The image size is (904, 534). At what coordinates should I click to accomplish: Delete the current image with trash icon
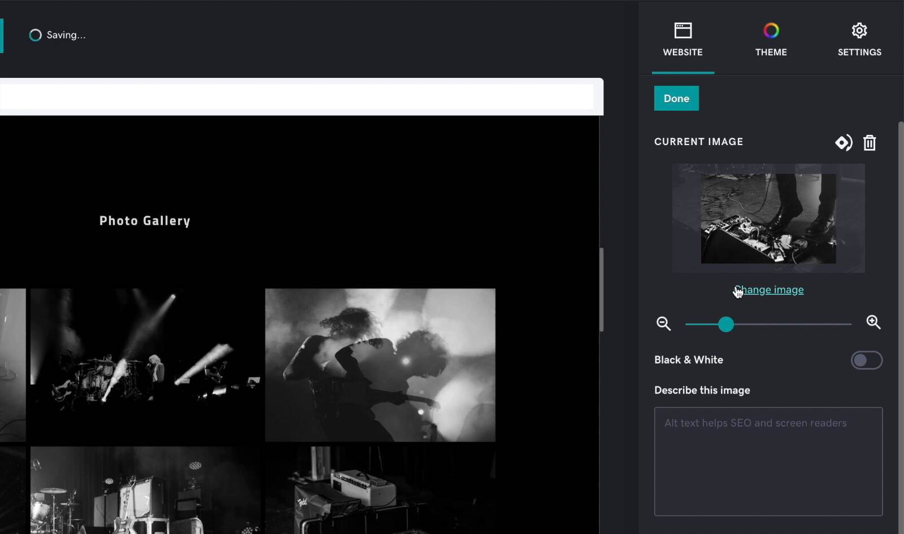coord(870,143)
